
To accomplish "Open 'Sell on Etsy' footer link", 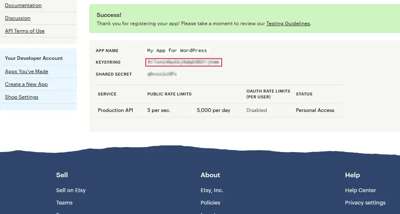I will pos(71,190).
